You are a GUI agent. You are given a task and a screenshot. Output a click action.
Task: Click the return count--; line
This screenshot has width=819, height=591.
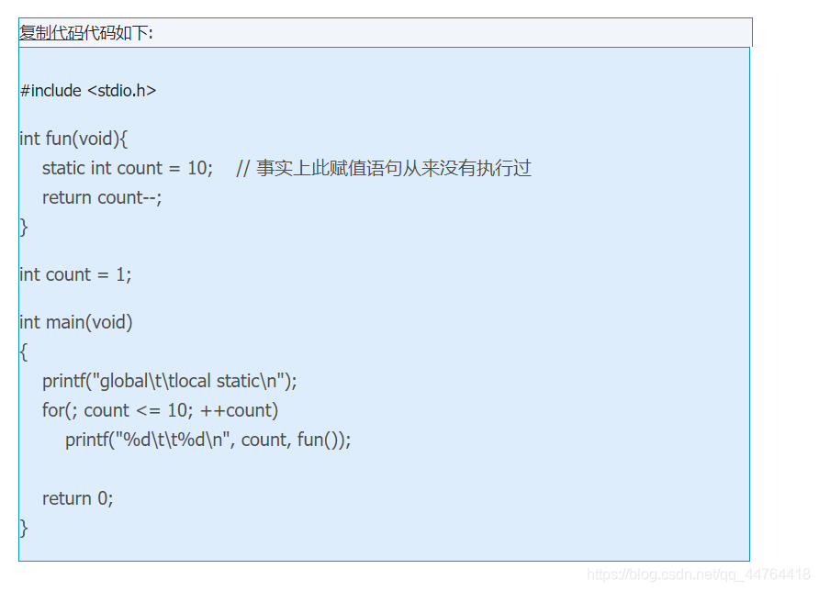click(102, 197)
